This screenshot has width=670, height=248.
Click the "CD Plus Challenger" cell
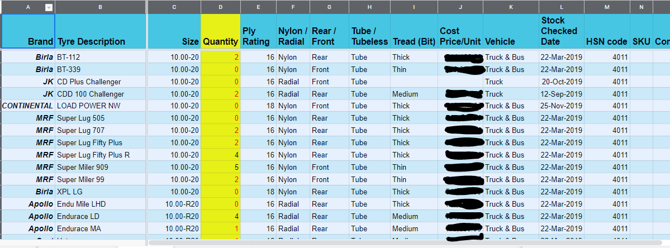tap(100, 82)
